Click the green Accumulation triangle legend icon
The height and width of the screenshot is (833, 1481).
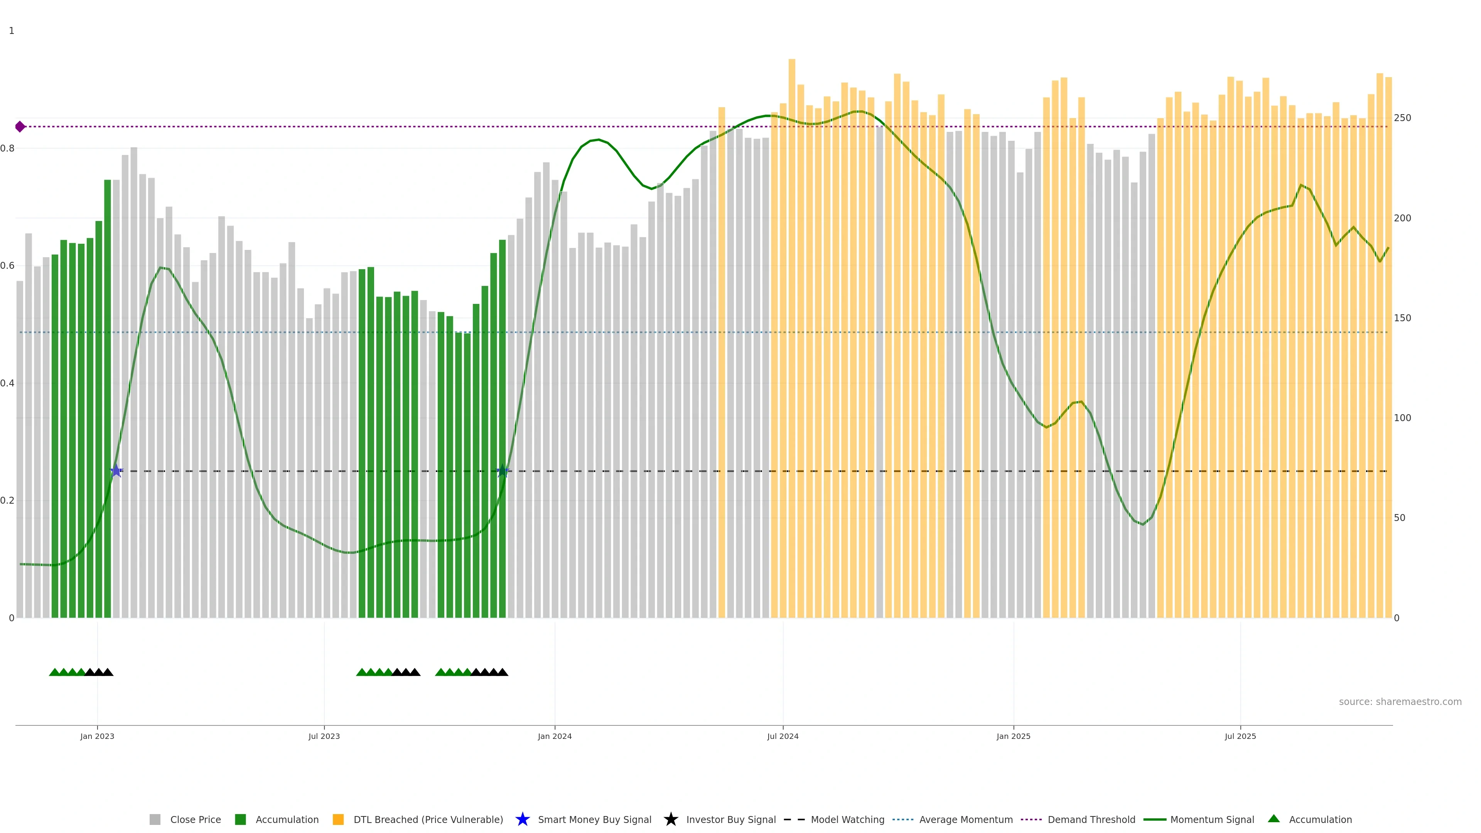click(x=1274, y=819)
